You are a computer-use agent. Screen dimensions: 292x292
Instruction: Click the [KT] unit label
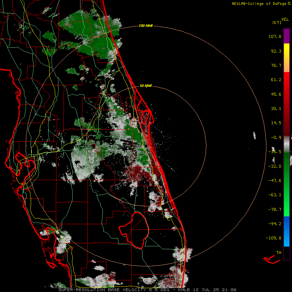point(277,22)
